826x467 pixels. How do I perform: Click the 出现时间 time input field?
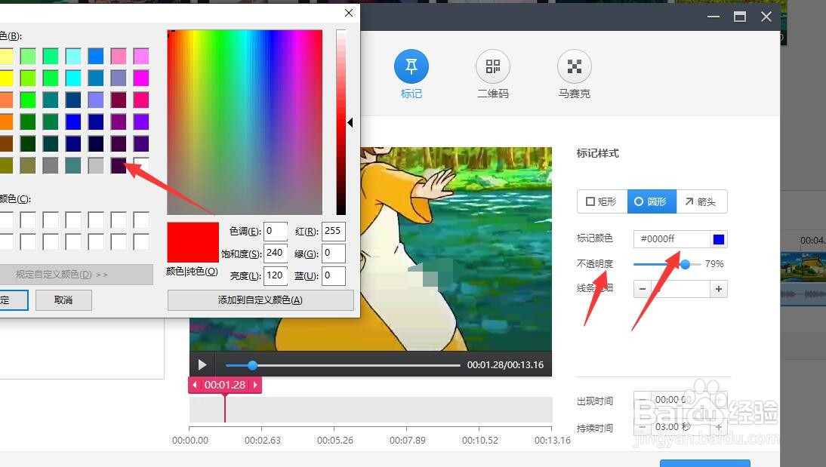point(680,400)
